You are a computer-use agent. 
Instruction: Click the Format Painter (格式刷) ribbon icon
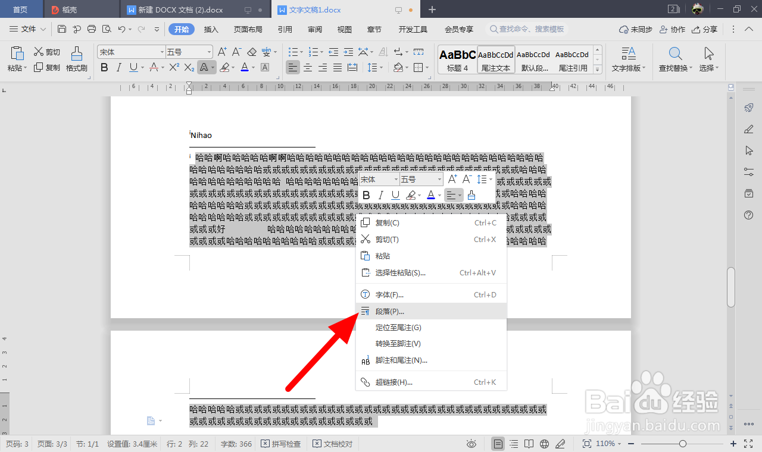click(x=77, y=59)
